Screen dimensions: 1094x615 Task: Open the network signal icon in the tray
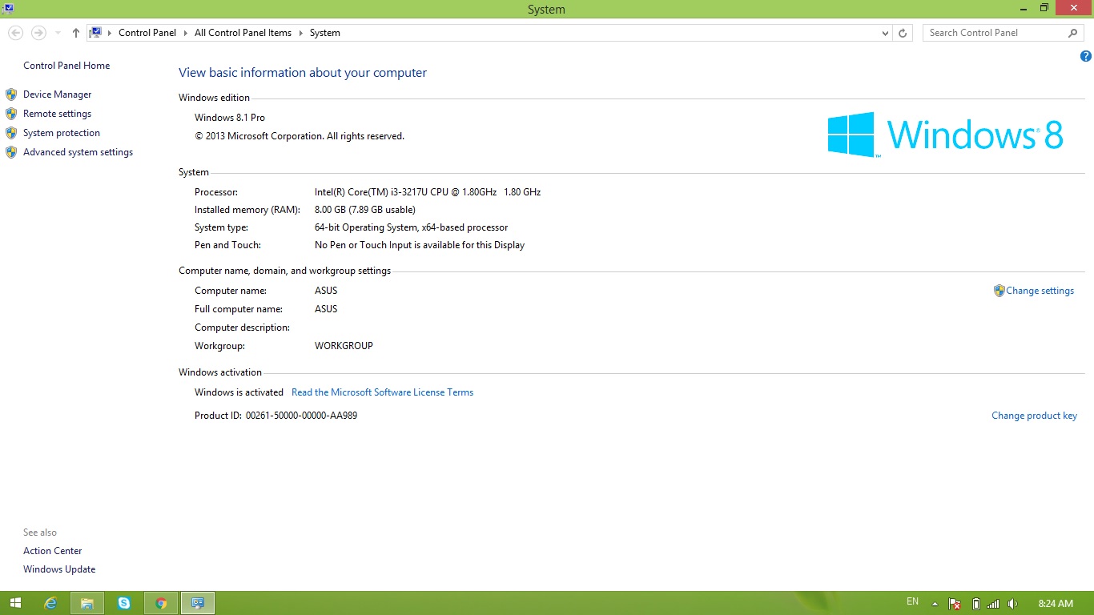tap(994, 604)
